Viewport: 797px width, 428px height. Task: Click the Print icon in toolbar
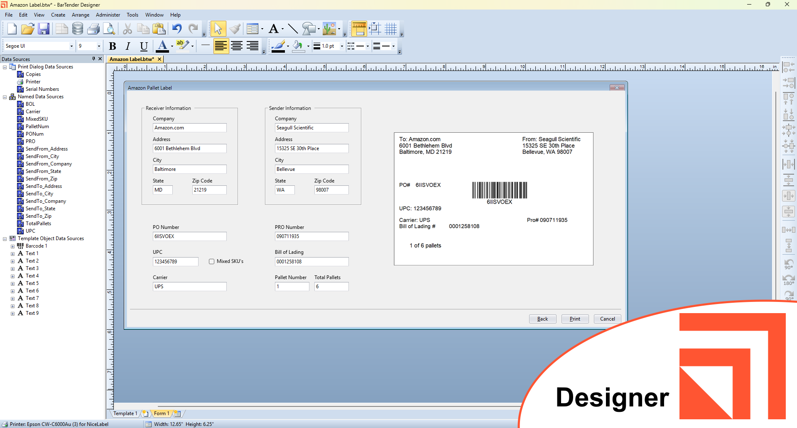[x=93, y=29]
